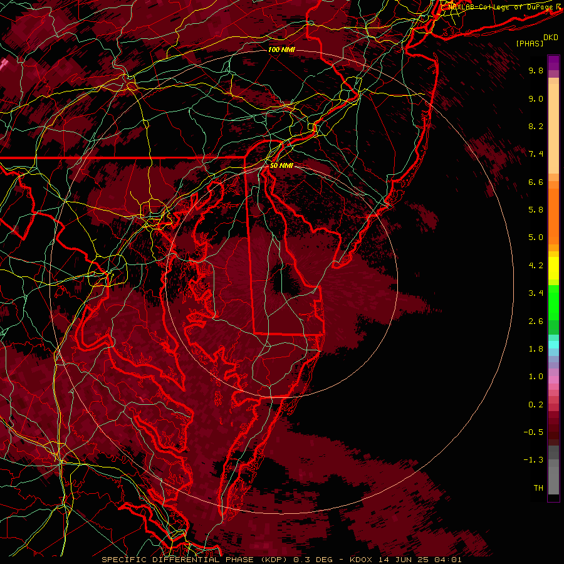Click the 100 NMI range ring label
564x564 pixels.
(x=281, y=50)
